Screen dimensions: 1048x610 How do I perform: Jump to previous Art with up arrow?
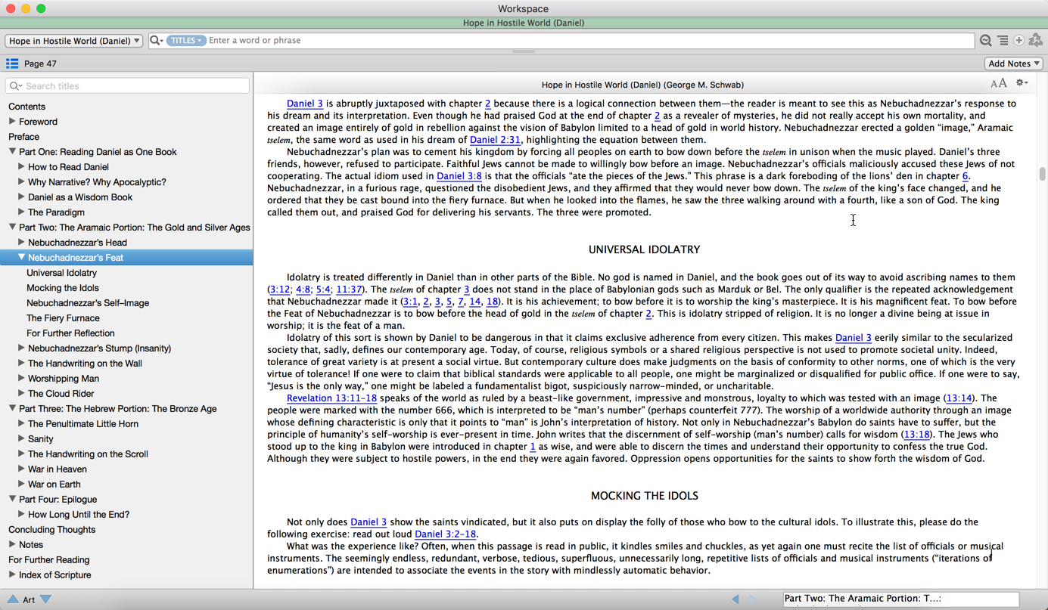(12, 599)
